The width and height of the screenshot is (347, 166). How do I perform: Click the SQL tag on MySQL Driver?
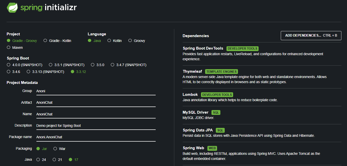(x=216, y=113)
